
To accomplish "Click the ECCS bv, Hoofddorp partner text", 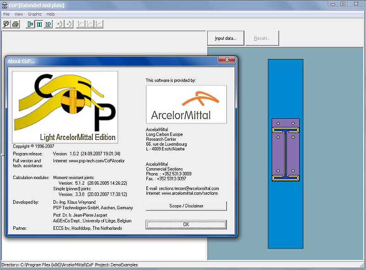I will pyautogui.click(x=87, y=228).
